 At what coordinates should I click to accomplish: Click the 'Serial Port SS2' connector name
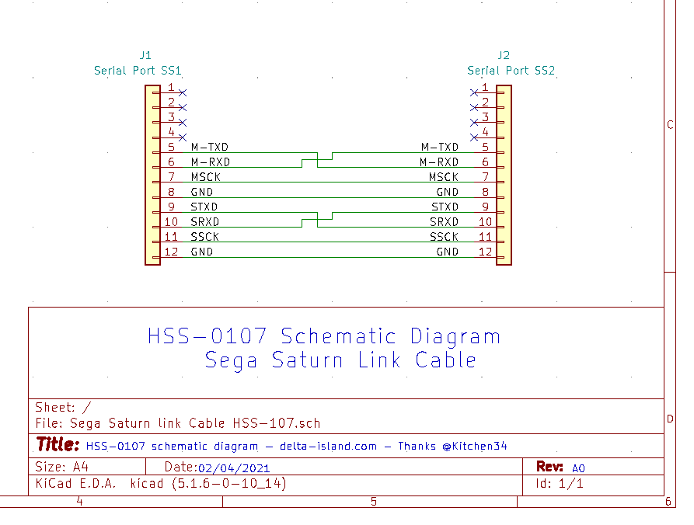[511, 71]
